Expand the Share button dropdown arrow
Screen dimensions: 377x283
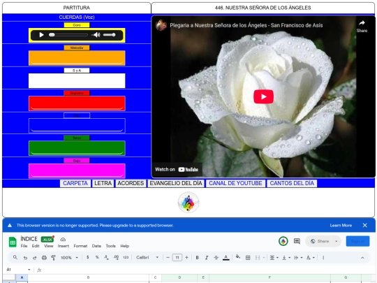[337, 241]
